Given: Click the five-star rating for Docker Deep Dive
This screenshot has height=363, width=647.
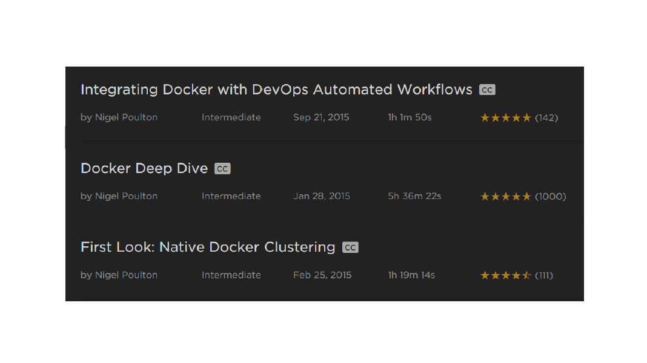Looking at the screenshot, I should (505, 197).
